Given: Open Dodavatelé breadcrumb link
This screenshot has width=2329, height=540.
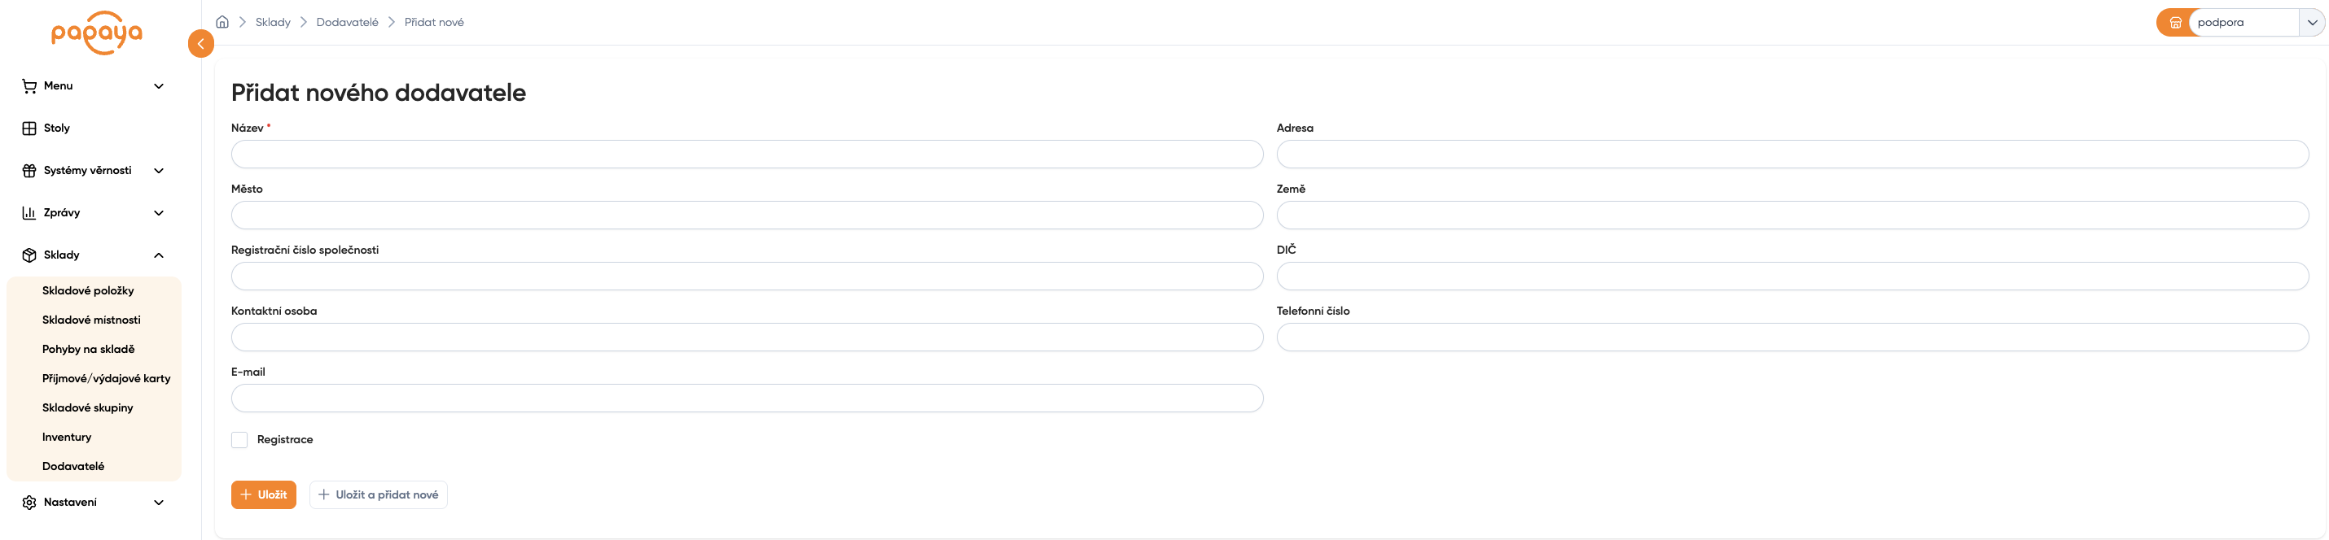Looking at the screenshot, I should (x=347, y=22).
